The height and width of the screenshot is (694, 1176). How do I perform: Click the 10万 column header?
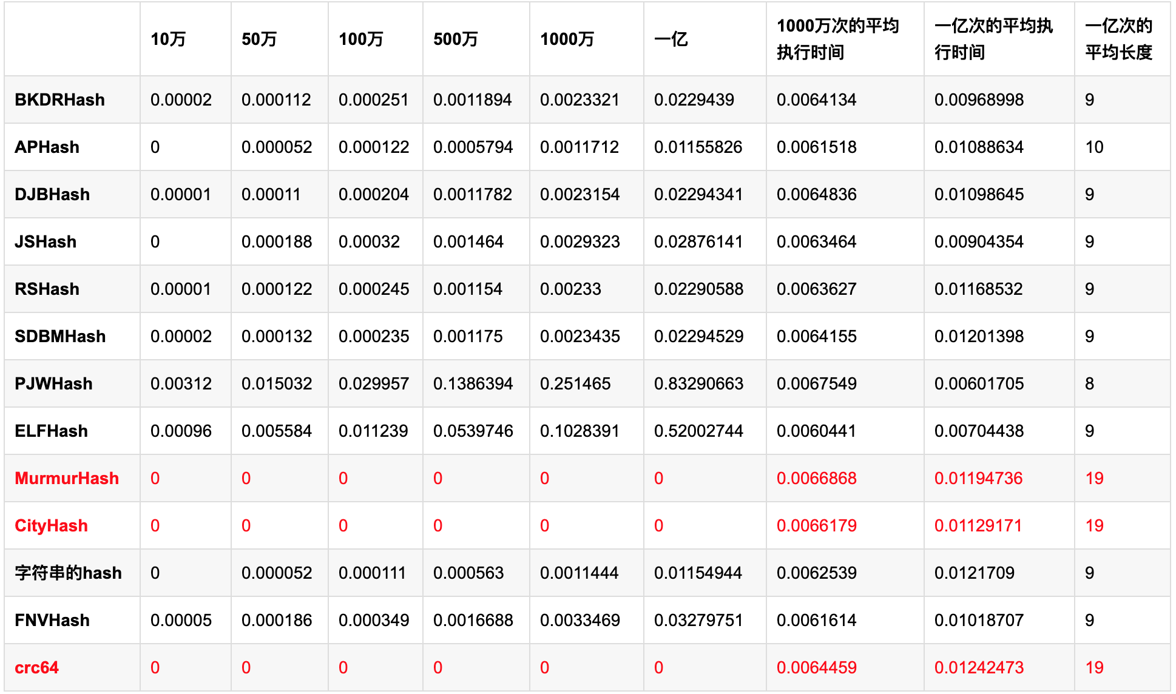coord(168,39)
